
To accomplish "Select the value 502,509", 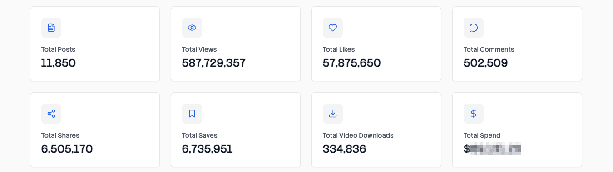I will click(486, 63).
